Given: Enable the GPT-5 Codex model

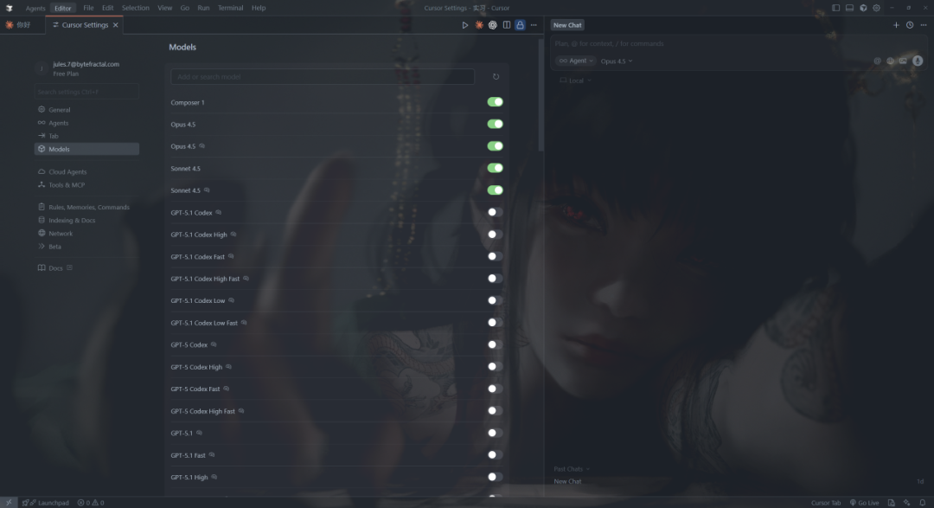Looking at the screenshot, I should click(x=495, y=344).
